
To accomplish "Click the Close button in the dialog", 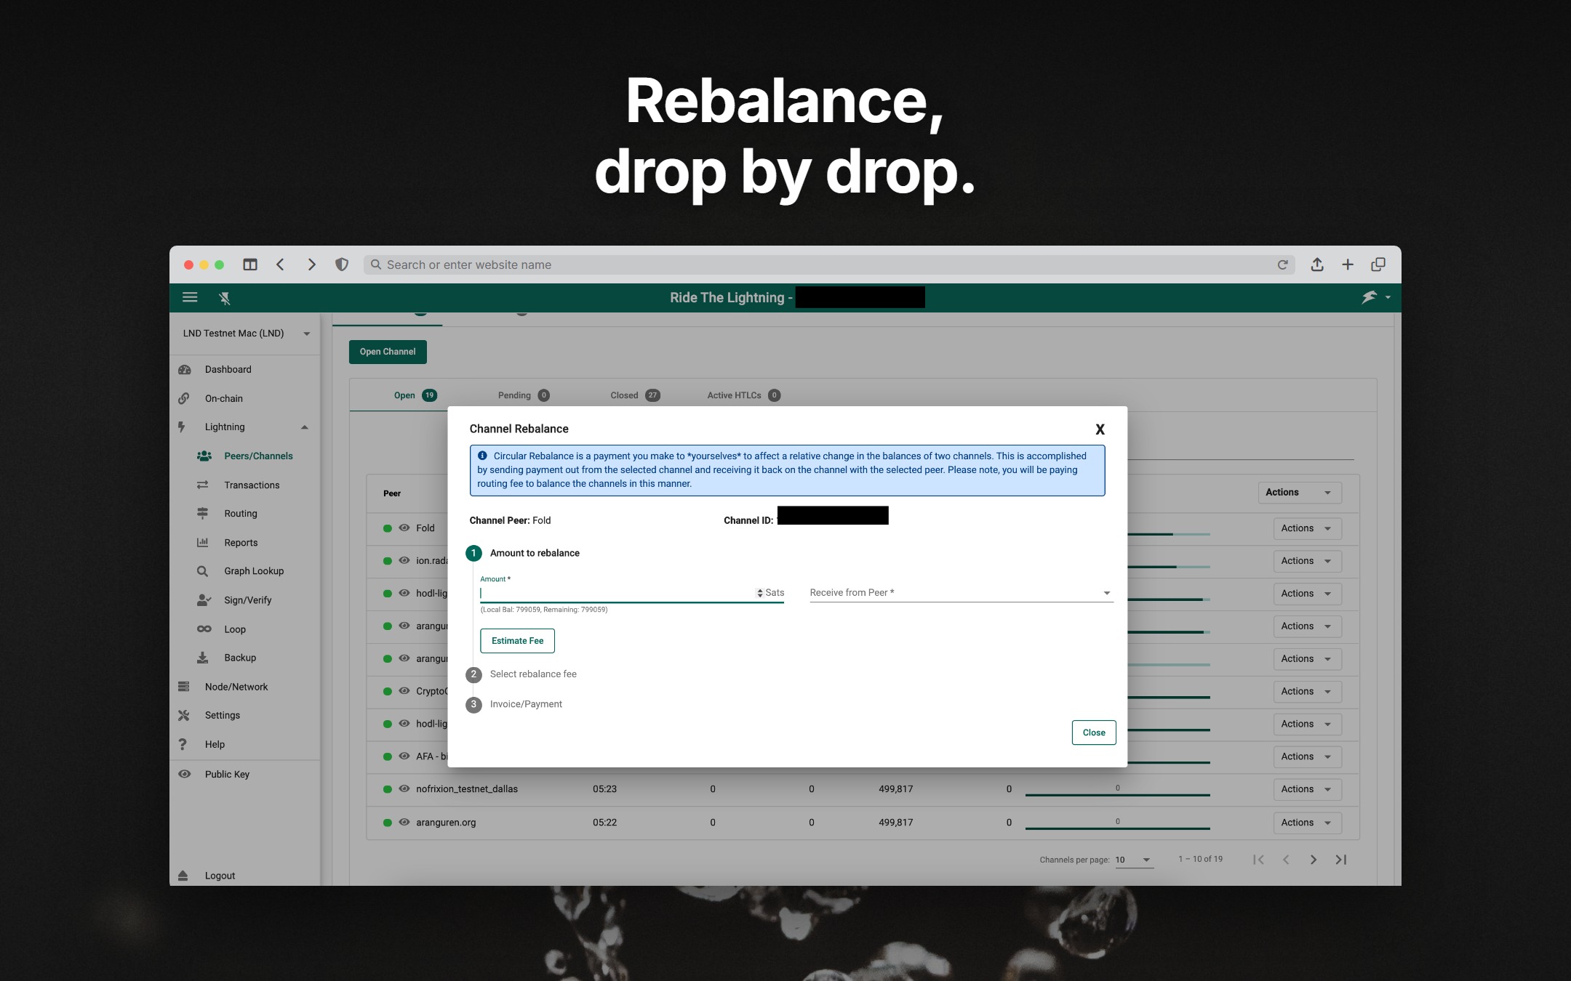I will click(1093, 732).
